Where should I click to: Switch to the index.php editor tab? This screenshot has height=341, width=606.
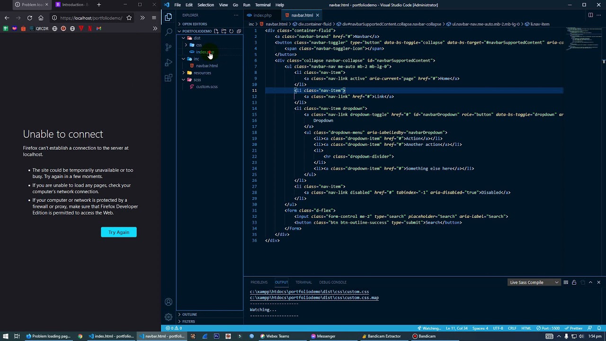[262, 15]
